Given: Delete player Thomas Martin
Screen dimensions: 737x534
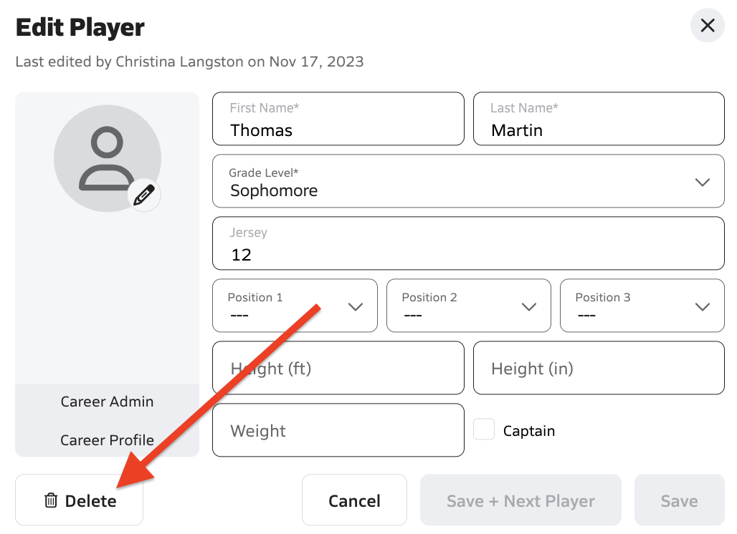Looking at the screenshot, I should (79, 500).
